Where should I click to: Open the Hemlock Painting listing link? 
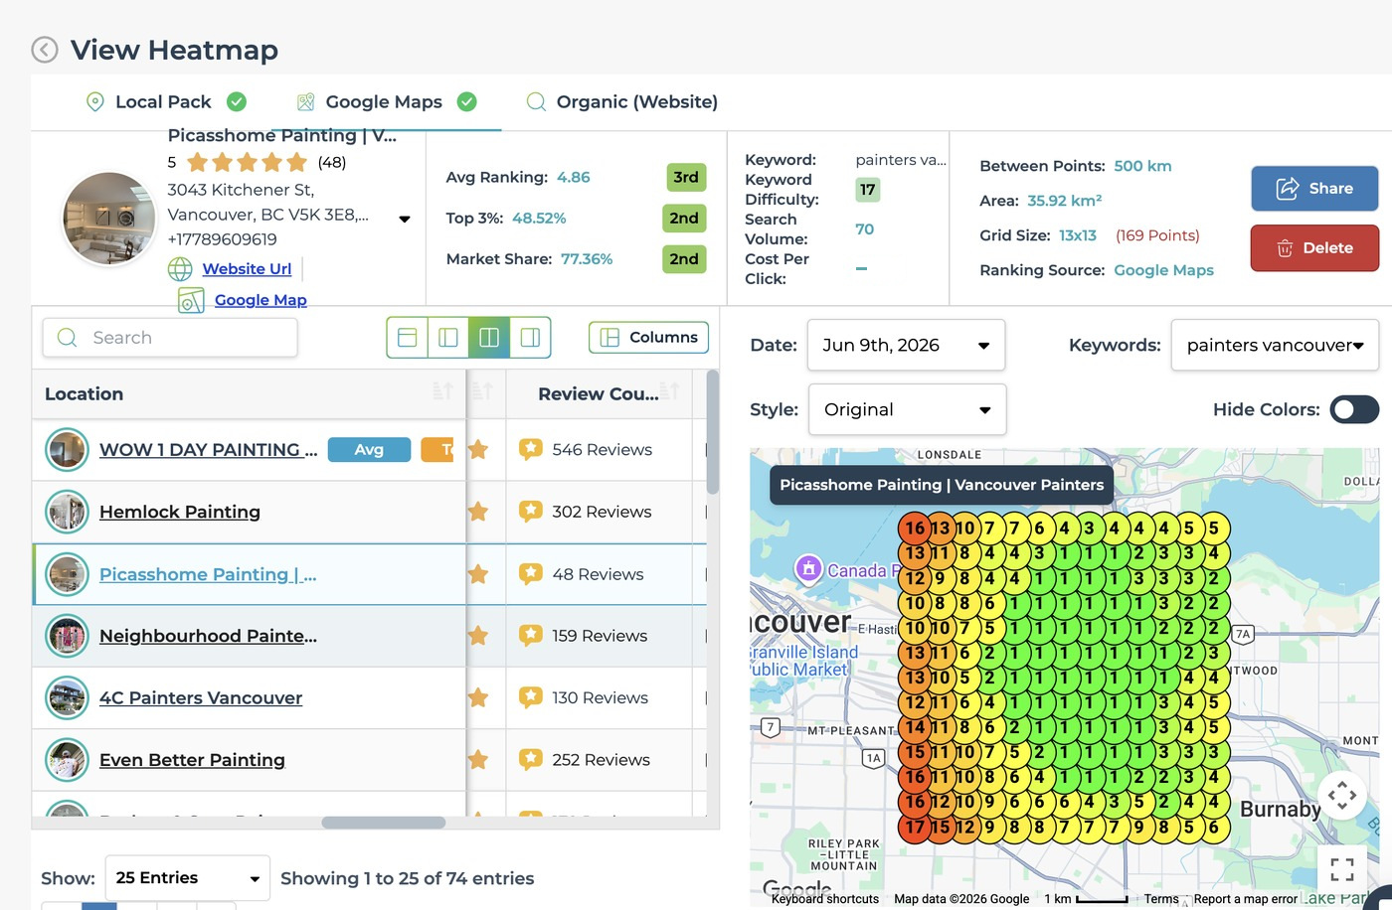click(x=180, y=512)
